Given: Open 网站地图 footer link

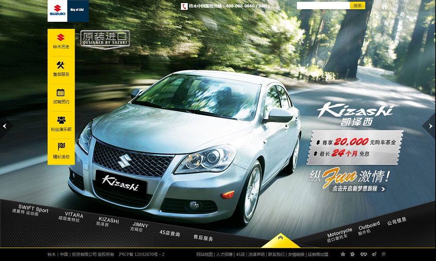Looking at the screenshot, I should (x=204, y=254).
